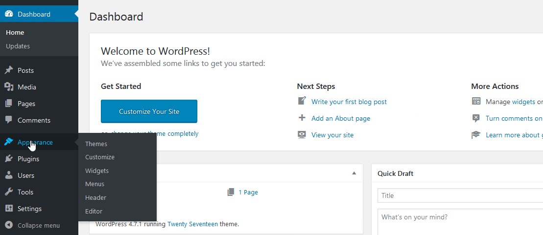543x235 pixels.
Task: Click the Settings sliders icon
Action: click(9, 209)
